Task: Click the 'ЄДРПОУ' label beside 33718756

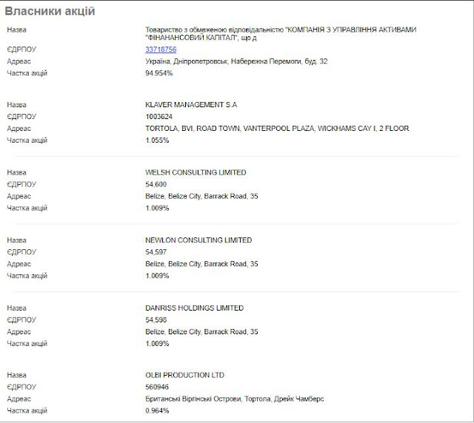Action: pos(21,50)
